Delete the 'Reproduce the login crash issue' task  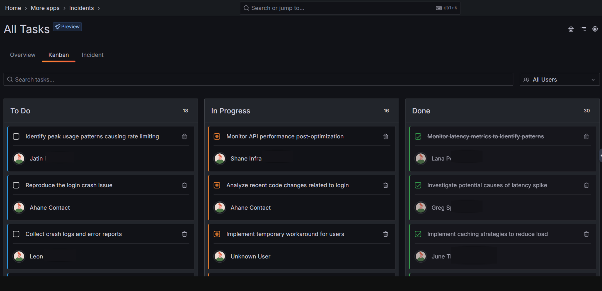click(184, 185)
